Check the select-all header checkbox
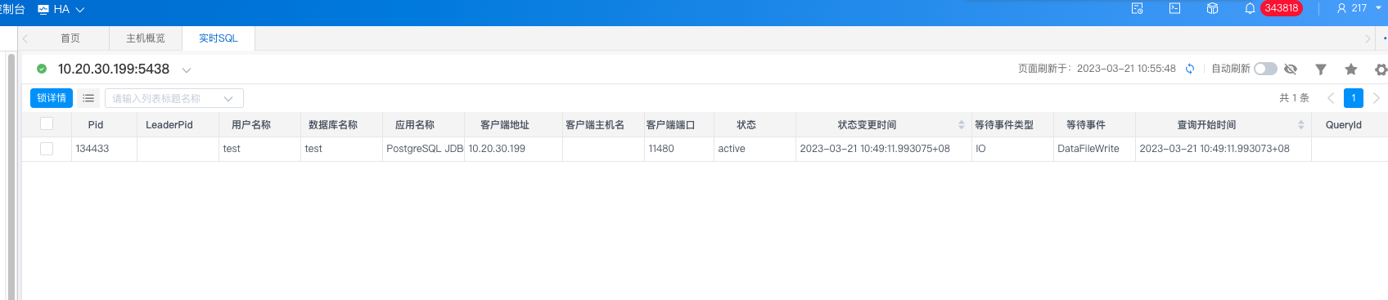 [x=47, y=123]
